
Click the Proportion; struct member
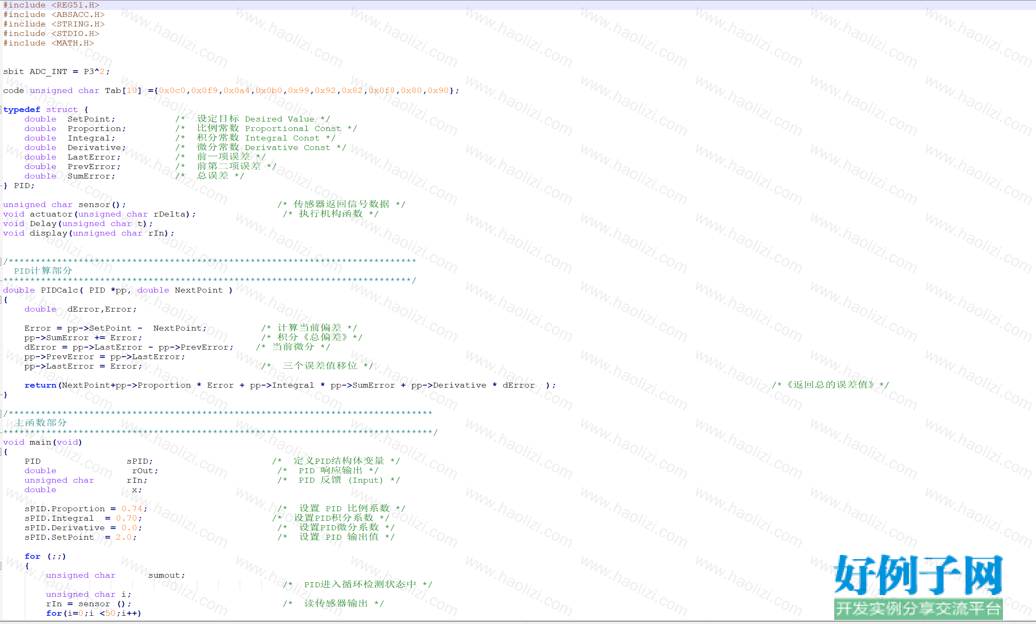click(97, 129)
